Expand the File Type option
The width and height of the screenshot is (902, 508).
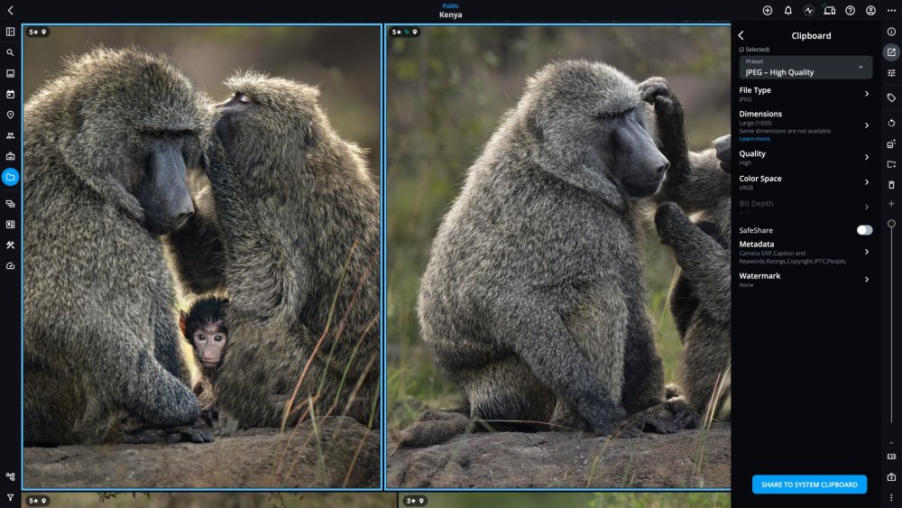(805, 94)
